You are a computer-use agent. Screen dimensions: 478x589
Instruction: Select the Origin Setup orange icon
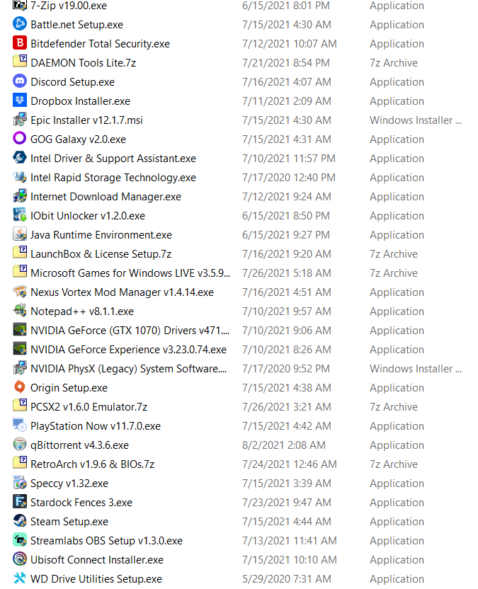[x=20, y=387]
